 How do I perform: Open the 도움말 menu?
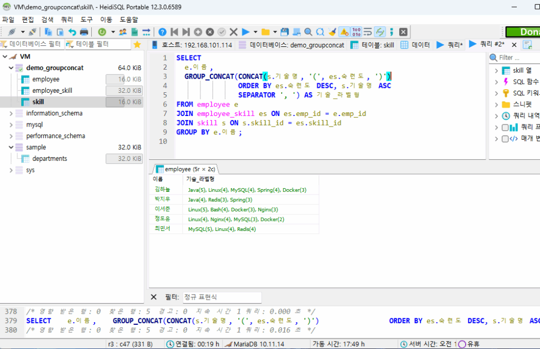pyautogui.click(x=129, y=20)
